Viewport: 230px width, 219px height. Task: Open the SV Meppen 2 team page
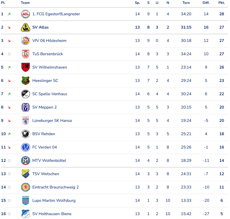pyautogui.click(x=44, y=107)
